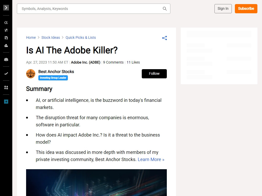Click the bullet "How does AI impact Adobe Inc.?"
The image size is (262, 196).
tap(98, 139)
